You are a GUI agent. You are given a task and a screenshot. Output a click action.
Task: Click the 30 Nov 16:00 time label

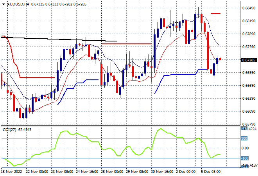click(x=162, y=172)
